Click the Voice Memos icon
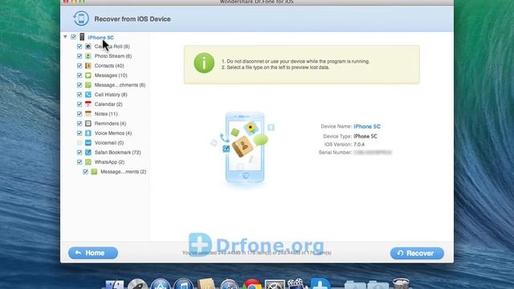Image resolution: width=514 pixels, height=289 pixels. click(x=88, y=133)
